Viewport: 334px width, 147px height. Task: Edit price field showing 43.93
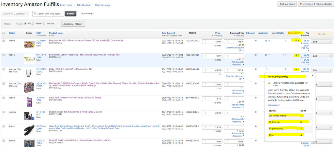pyautogui.click(x=212, y=70)
